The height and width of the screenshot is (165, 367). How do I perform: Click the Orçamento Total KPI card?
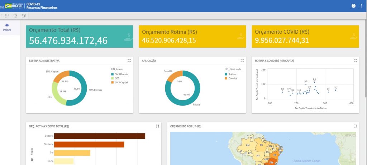(x=79, y=37)
